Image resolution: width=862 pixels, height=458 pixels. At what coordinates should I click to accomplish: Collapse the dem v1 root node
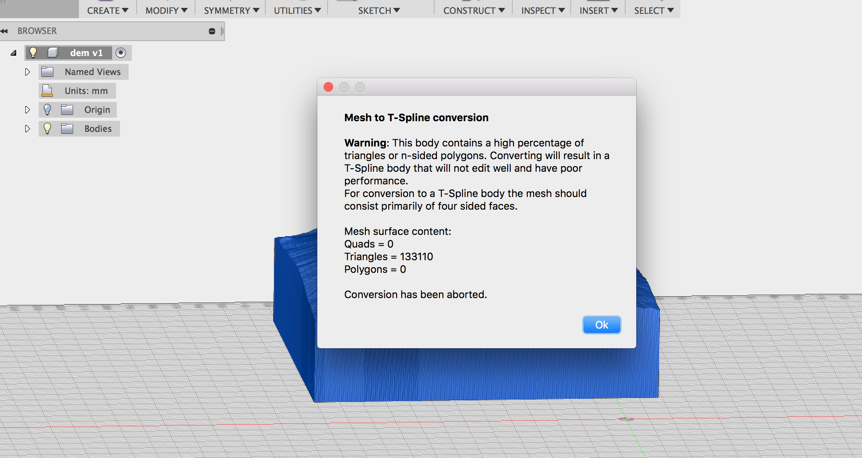click(13, 53)
